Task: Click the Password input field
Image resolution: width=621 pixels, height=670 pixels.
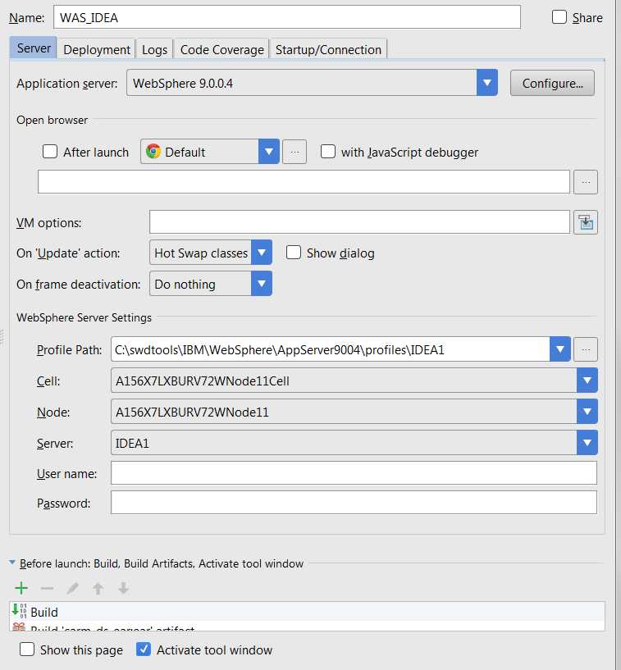Action: (354, 503)
